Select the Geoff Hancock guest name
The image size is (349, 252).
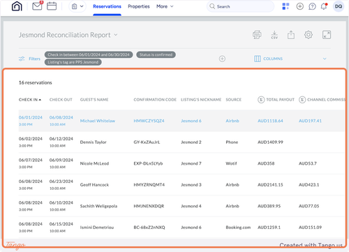94,185
